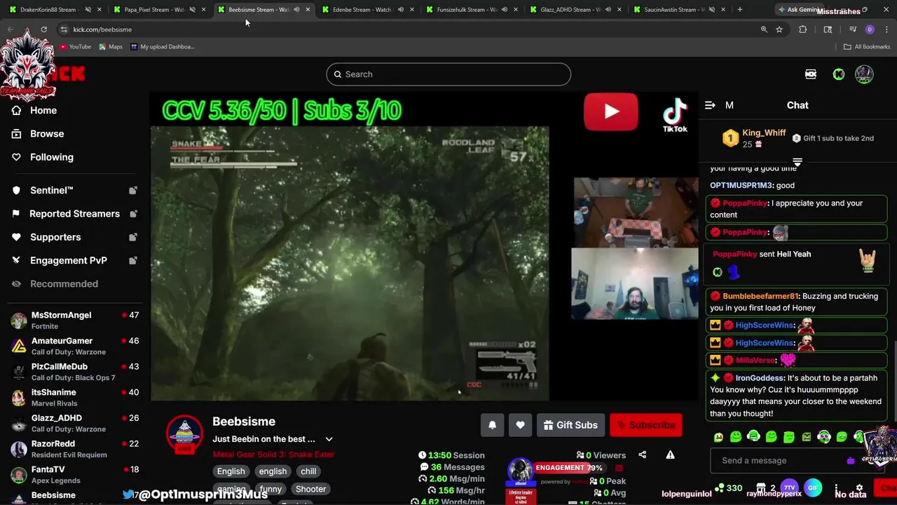897x505 pixels.
Task: Click the zoom magnifier icon in address bar
Action: [x=764, y=29]
